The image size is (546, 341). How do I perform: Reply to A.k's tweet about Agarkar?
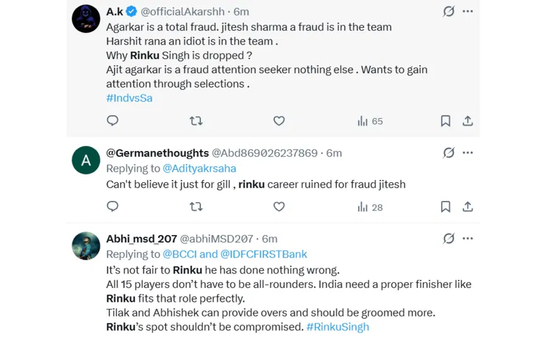click(x=112, y=121)
